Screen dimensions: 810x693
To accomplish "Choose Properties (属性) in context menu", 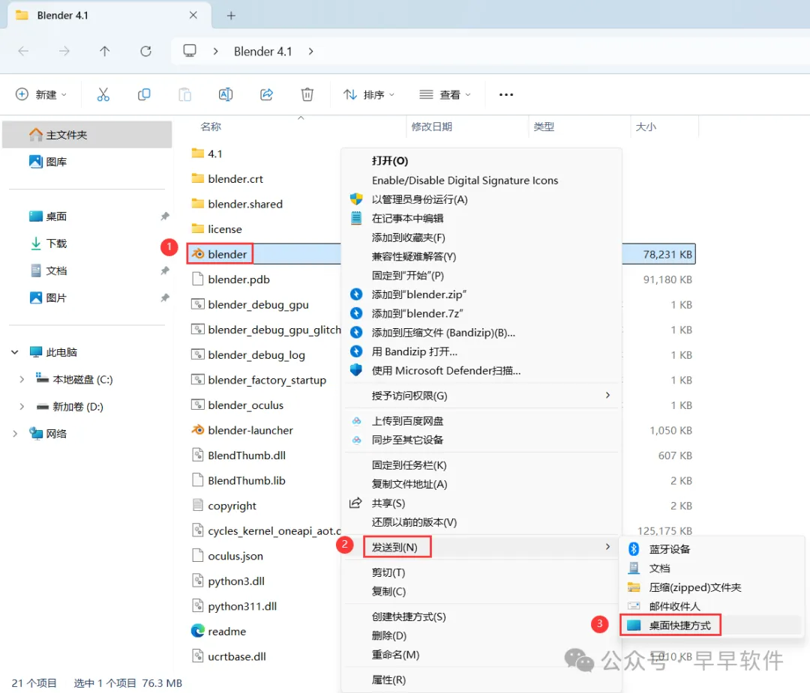I will 388,680.
